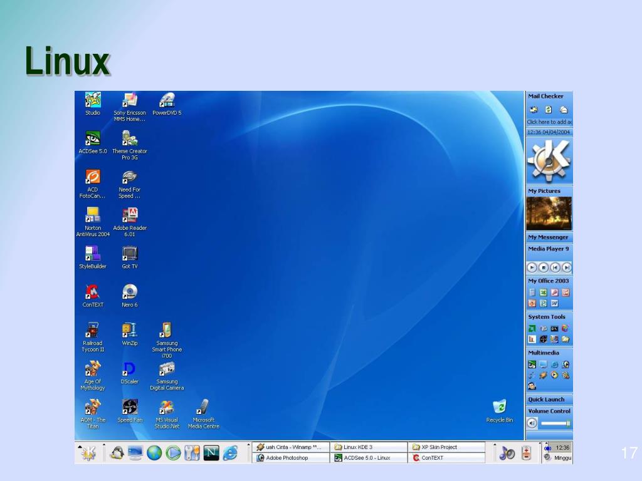
Task: Adjust the Volume Control slider
Action: pyautogui.click(x=555, y=424)
